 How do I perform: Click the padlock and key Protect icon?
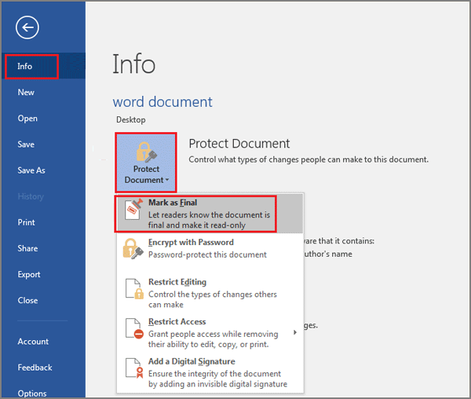tap(146, 152)
